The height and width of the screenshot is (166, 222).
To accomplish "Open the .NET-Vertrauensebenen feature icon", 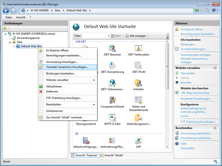I will tap(112, 83).
